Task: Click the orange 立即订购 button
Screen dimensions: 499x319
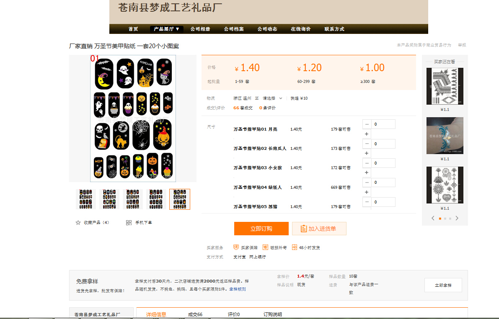Action: point(261,229)
